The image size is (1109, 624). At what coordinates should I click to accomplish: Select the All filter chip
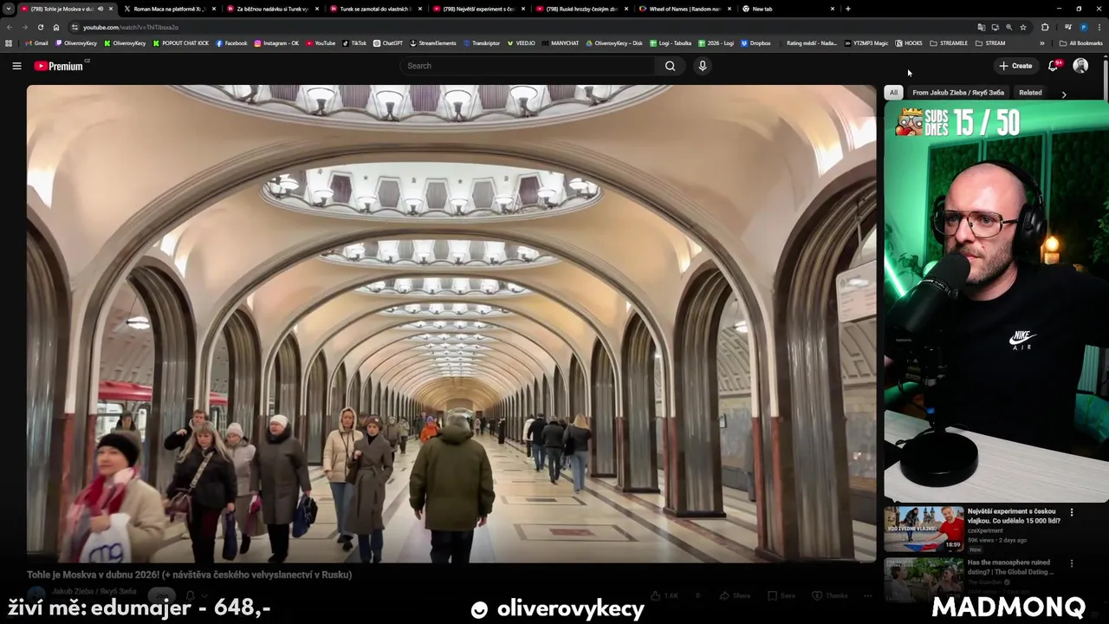pyautogui.click(x=893, y=93)
